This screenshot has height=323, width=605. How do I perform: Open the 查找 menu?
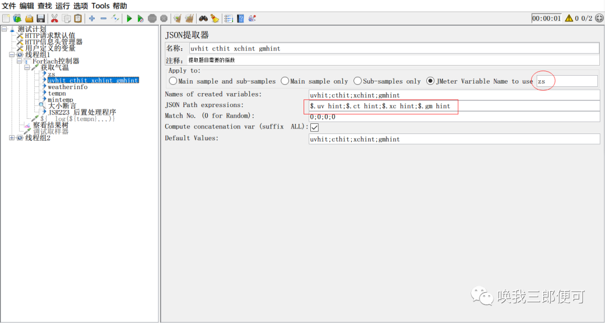click(44, 6)
